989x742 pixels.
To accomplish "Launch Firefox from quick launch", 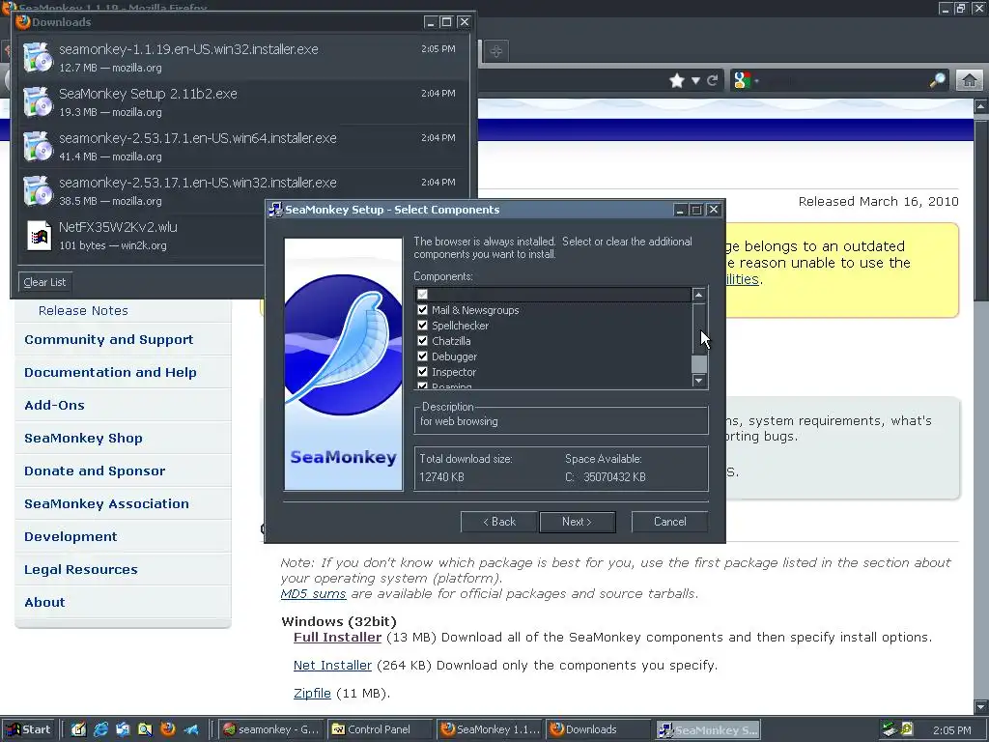I will 168,729.
